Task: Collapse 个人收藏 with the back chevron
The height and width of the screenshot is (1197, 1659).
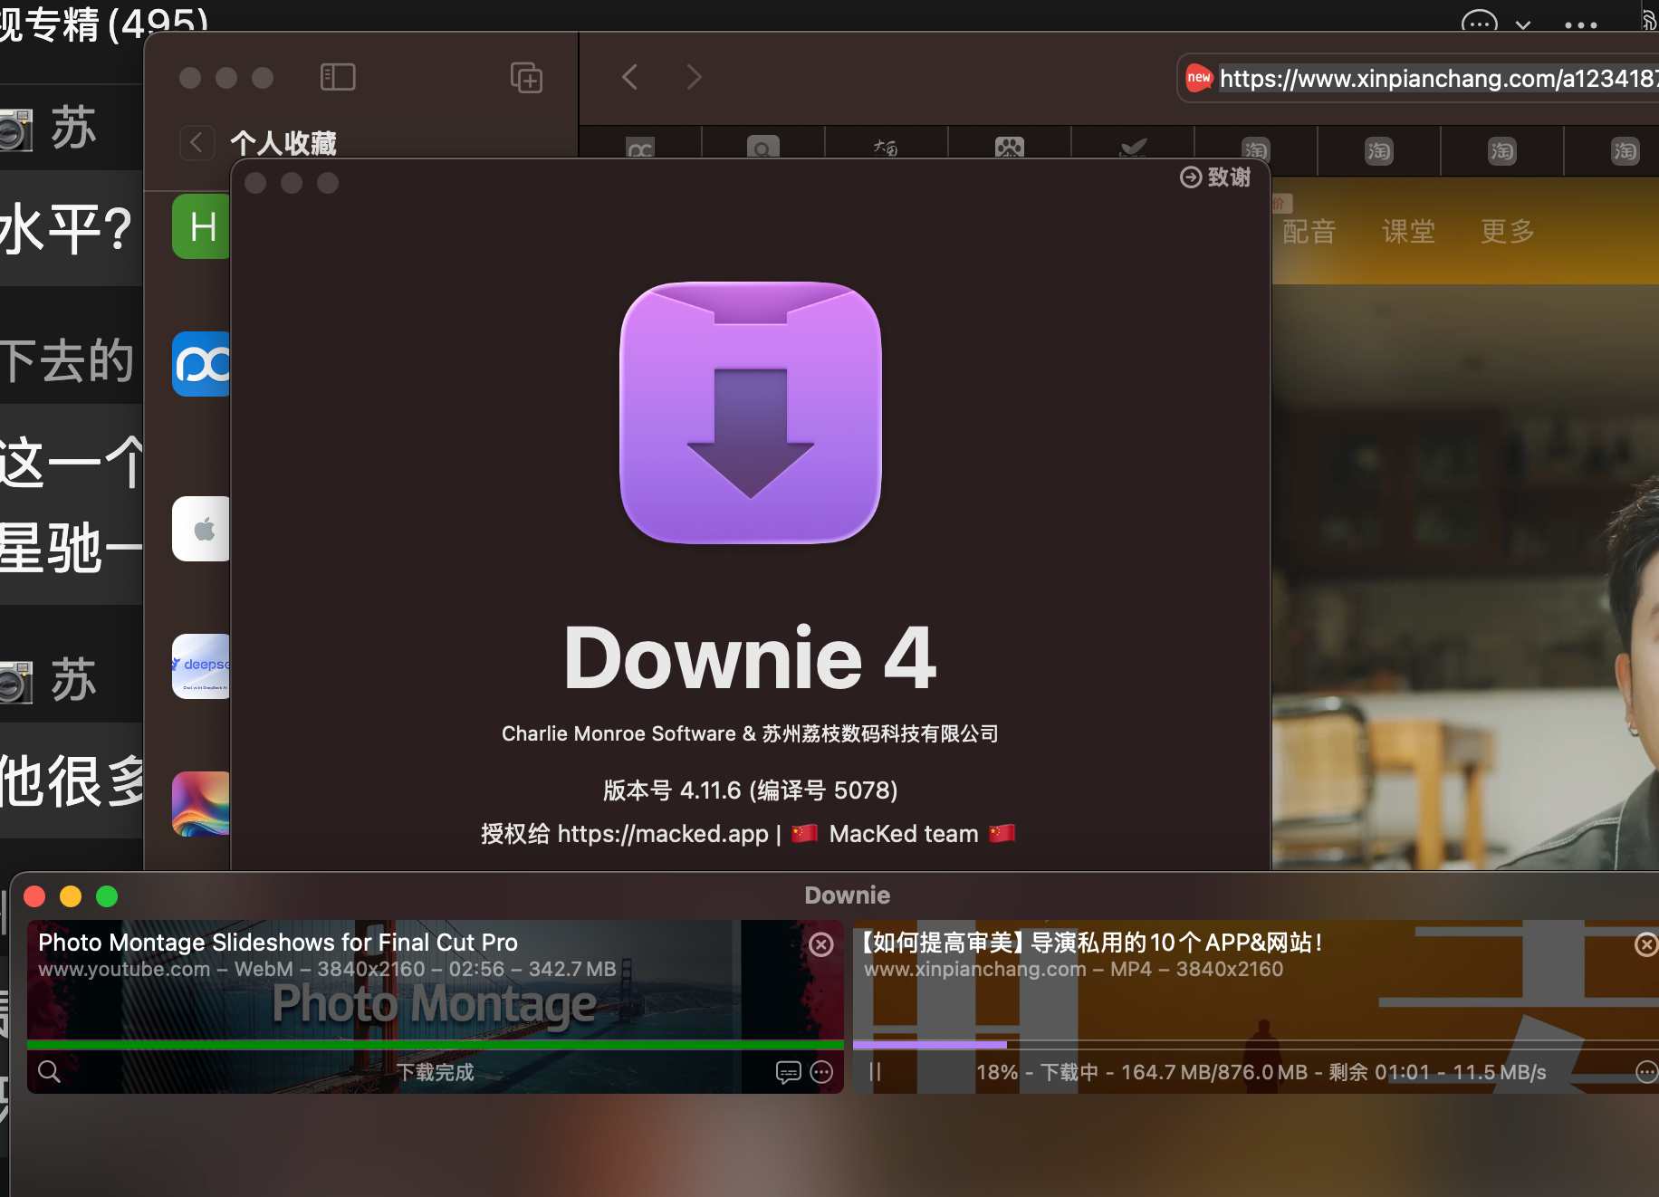Action: point(197,142)
